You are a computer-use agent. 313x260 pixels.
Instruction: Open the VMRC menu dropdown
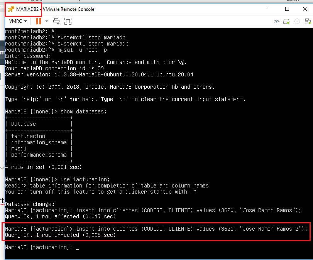18,21
